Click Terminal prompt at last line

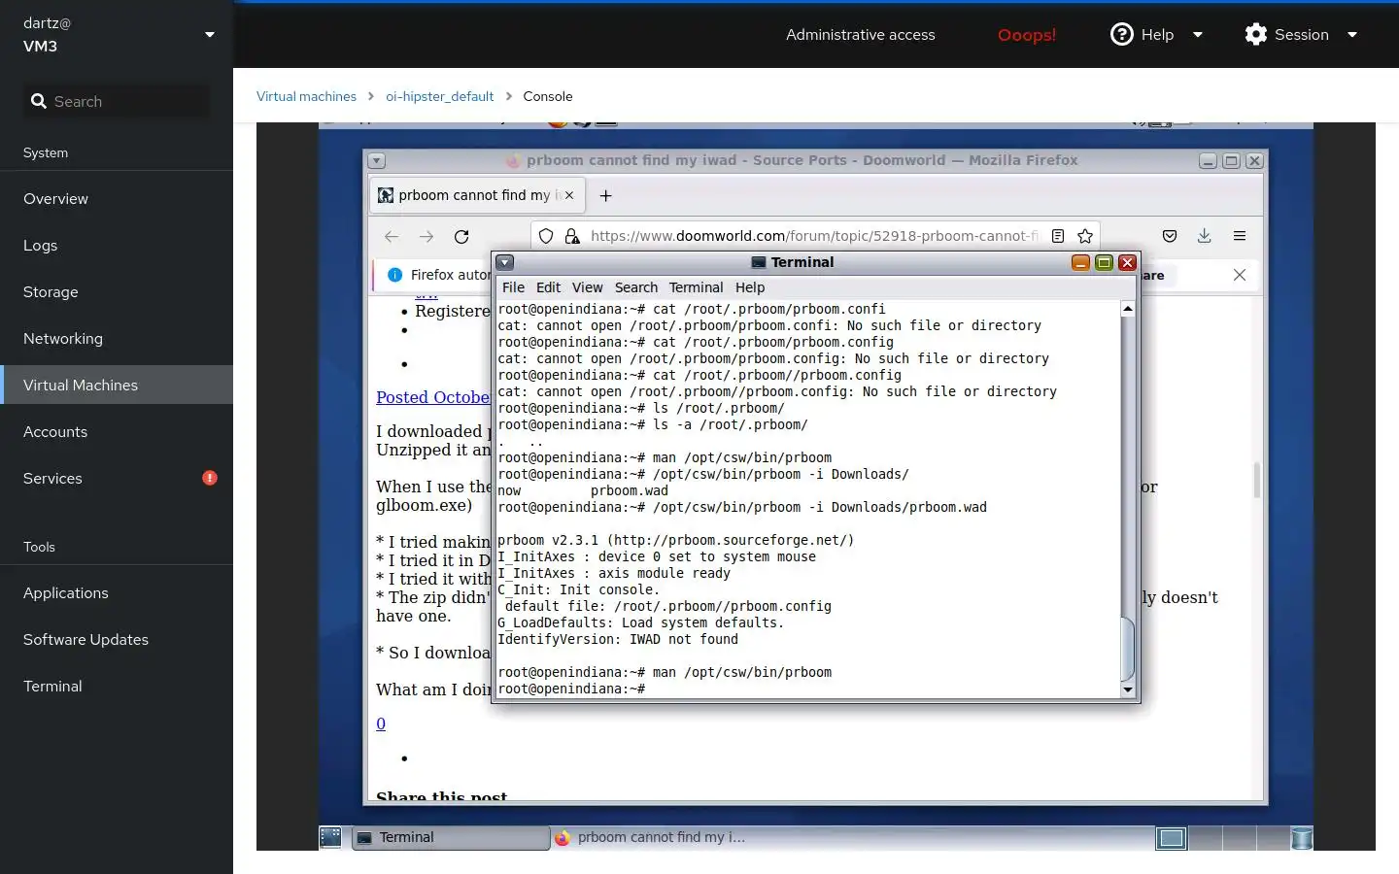[571, 689]
